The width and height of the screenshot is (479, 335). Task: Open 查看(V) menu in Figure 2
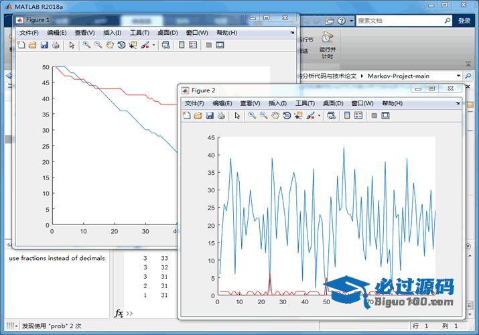(x=250, y=103)
